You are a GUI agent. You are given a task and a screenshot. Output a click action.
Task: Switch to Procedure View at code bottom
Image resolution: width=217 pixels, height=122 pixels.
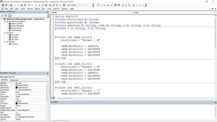(x=51, y=98)
